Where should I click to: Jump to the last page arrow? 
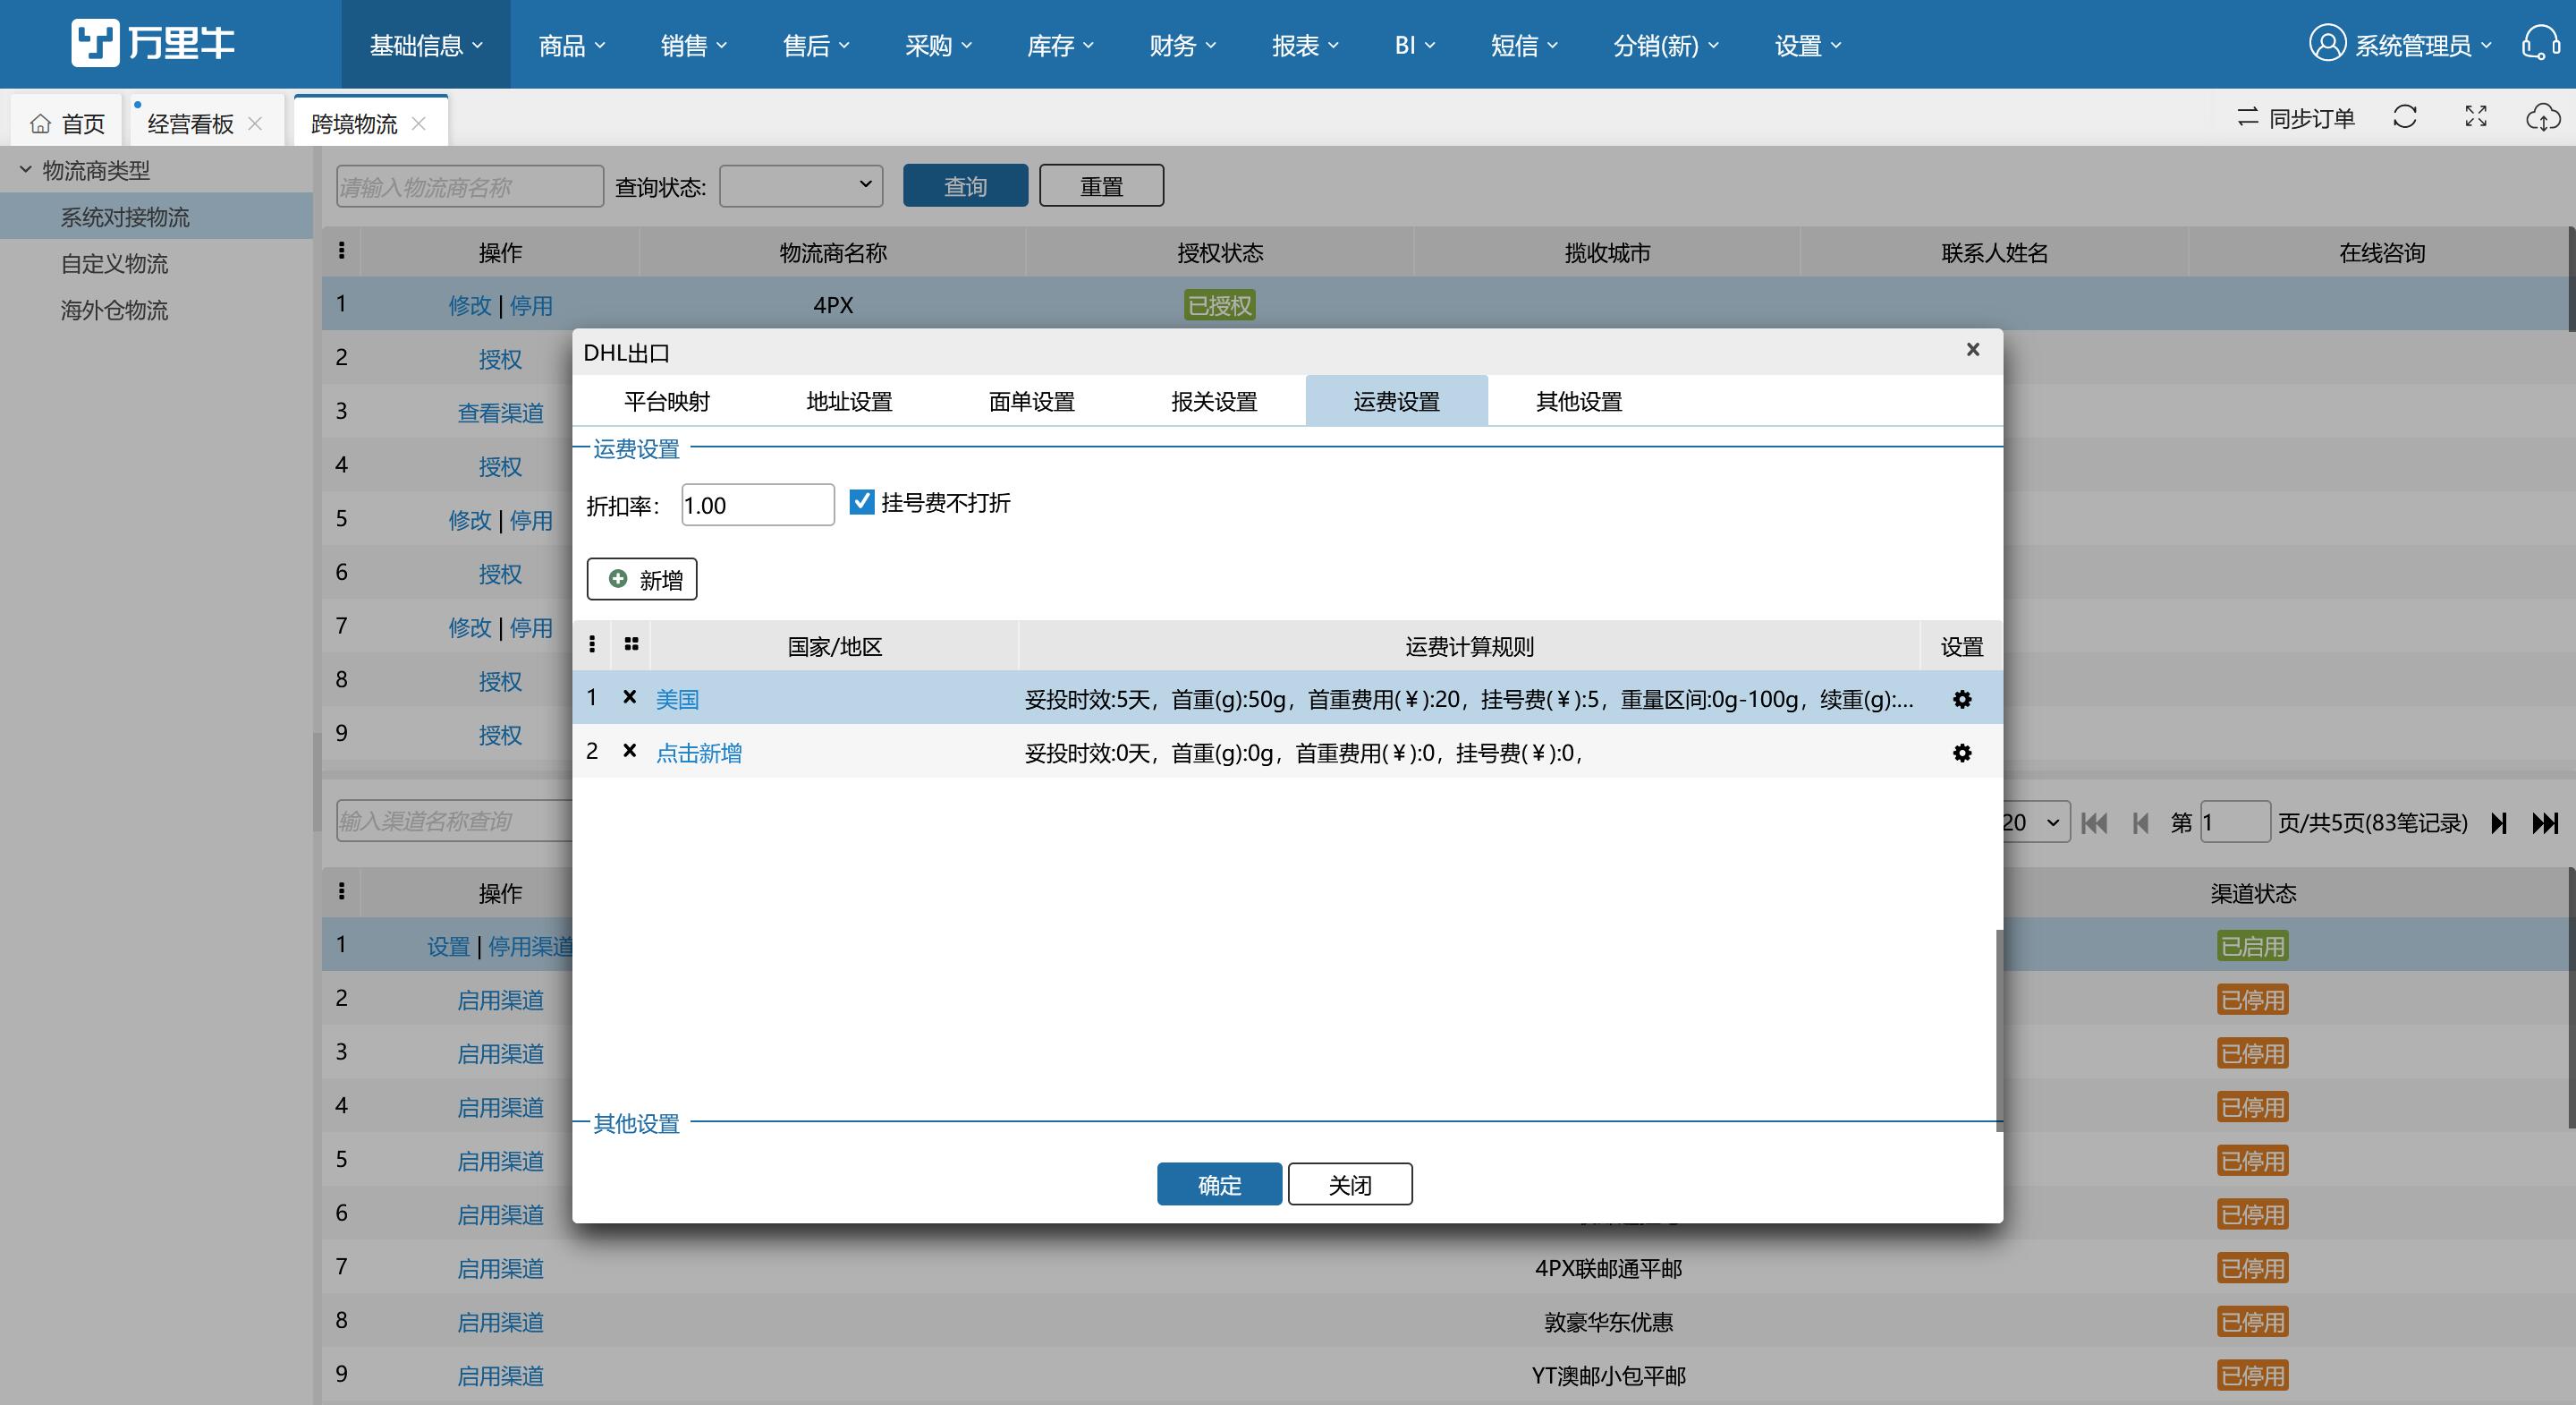(2545, 822)
